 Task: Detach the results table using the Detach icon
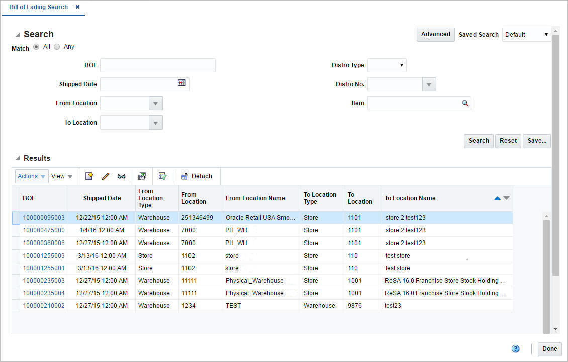pos(197,176)
